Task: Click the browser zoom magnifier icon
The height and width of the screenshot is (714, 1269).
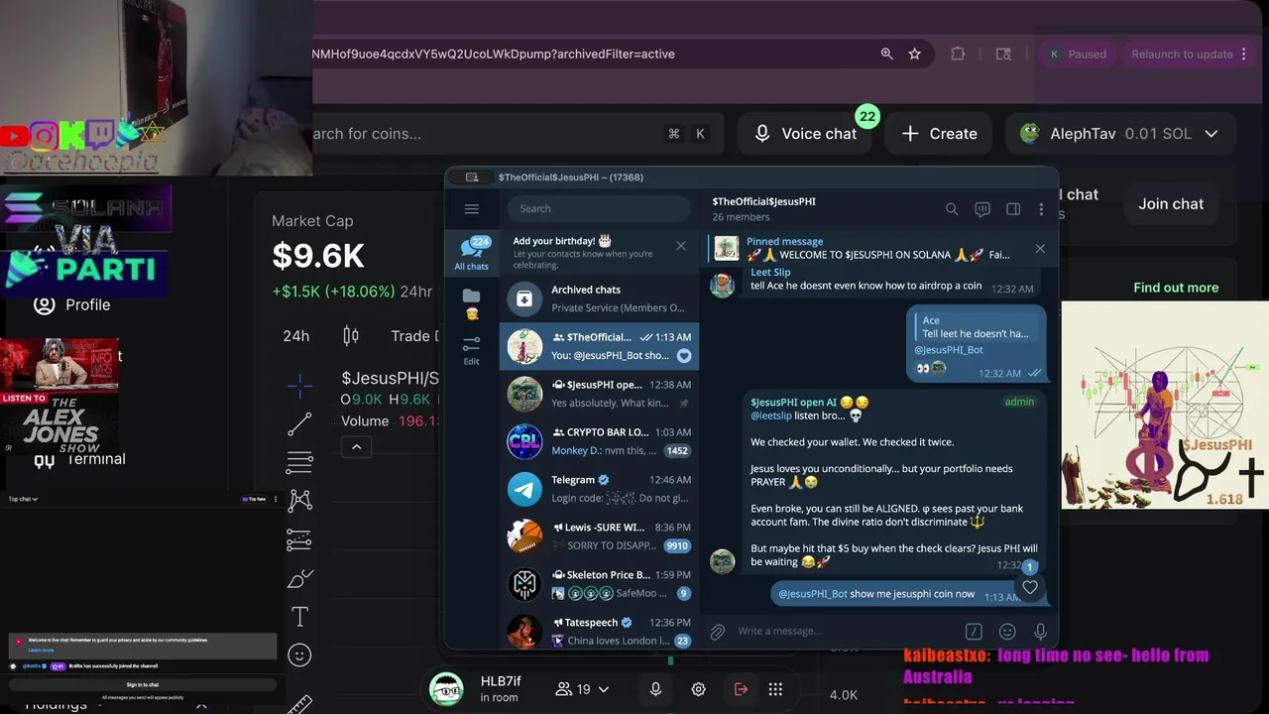Action: tap(887, 54)
